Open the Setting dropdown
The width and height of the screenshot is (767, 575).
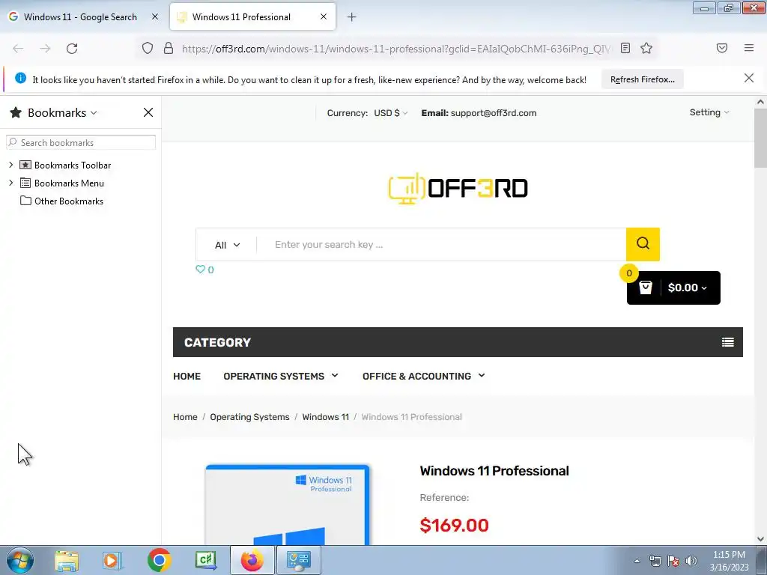point(709,112)
